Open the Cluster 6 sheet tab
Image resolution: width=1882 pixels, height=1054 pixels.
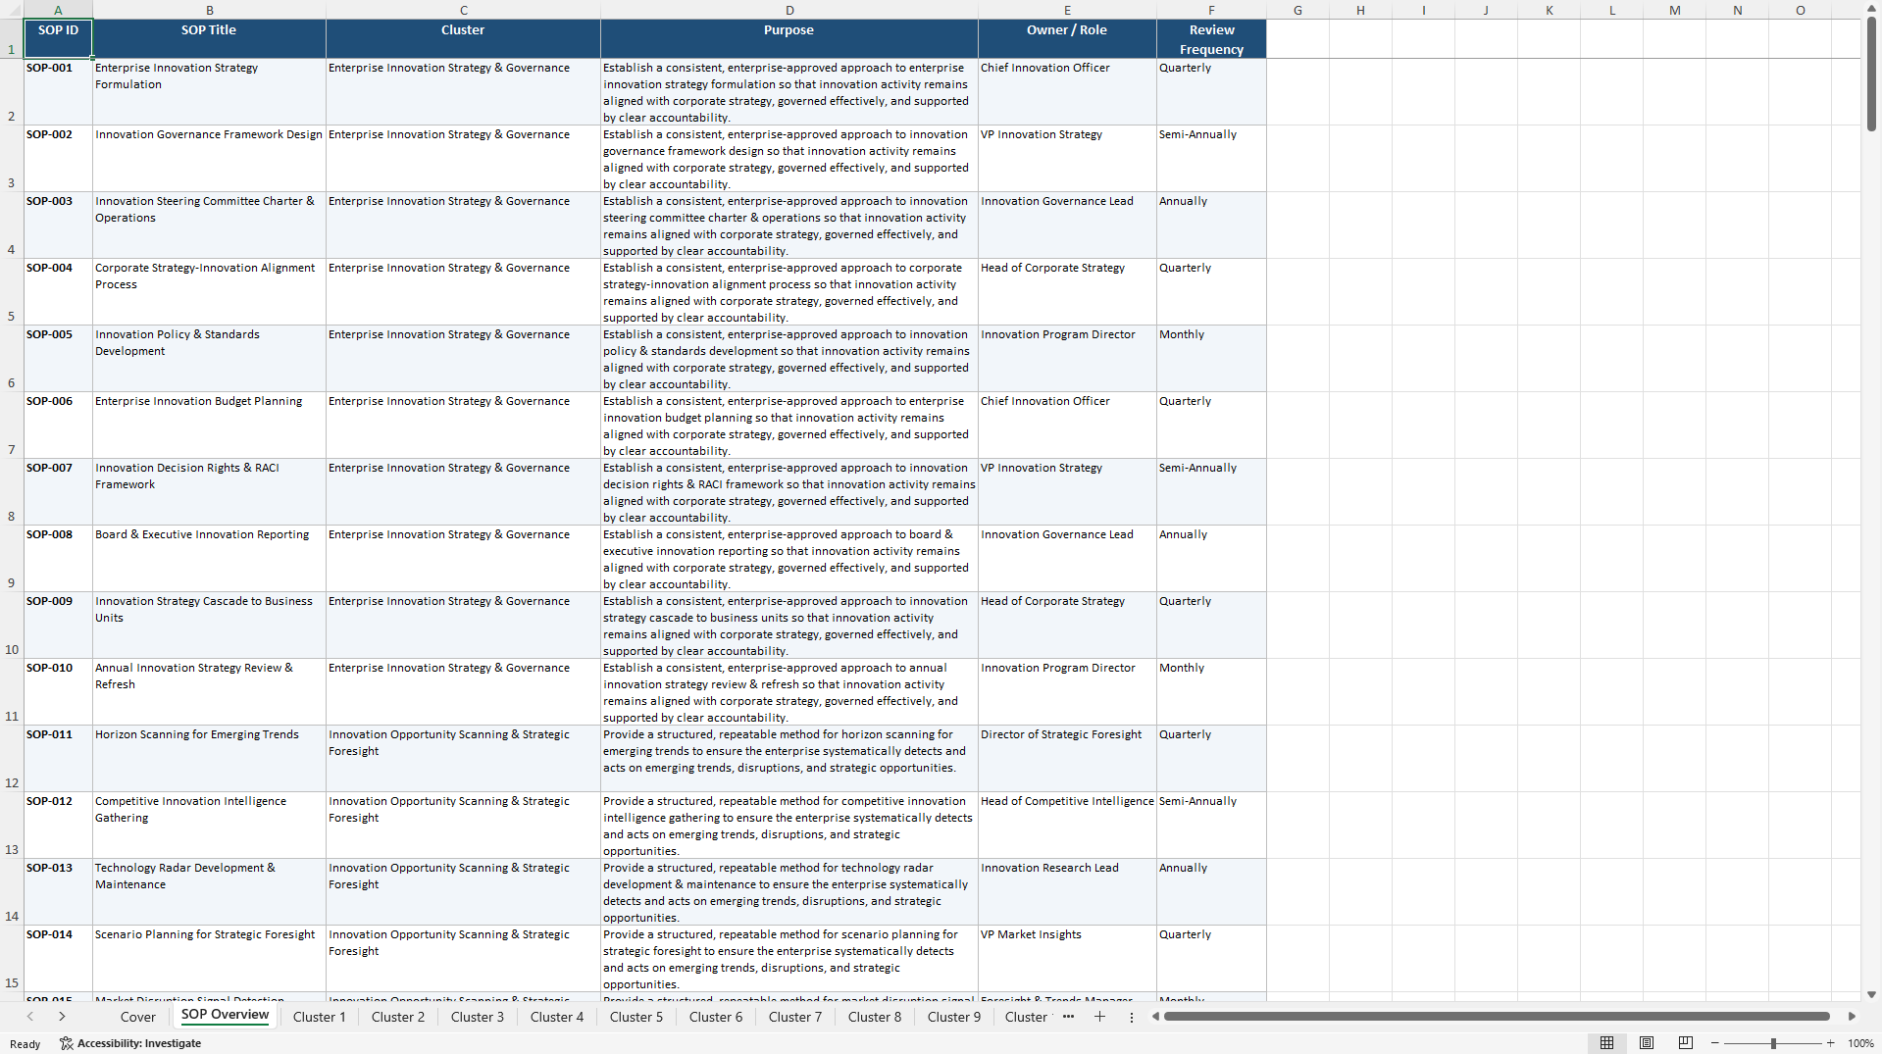click(716, 1017)
